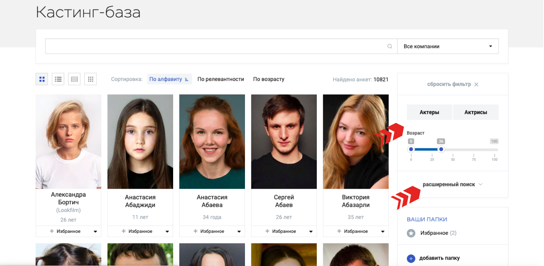Switch to table rows view

[x=74, y=79]
